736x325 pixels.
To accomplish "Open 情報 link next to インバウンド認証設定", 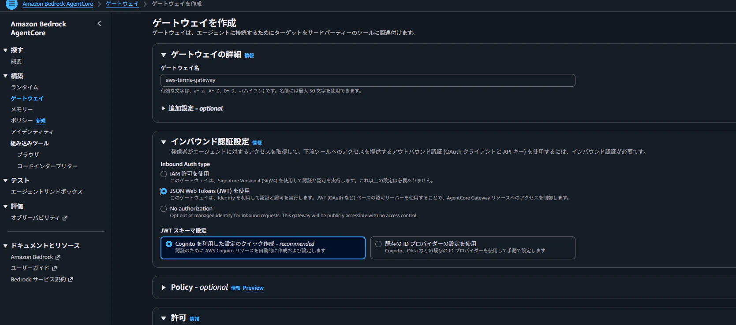I will [257, 143].
